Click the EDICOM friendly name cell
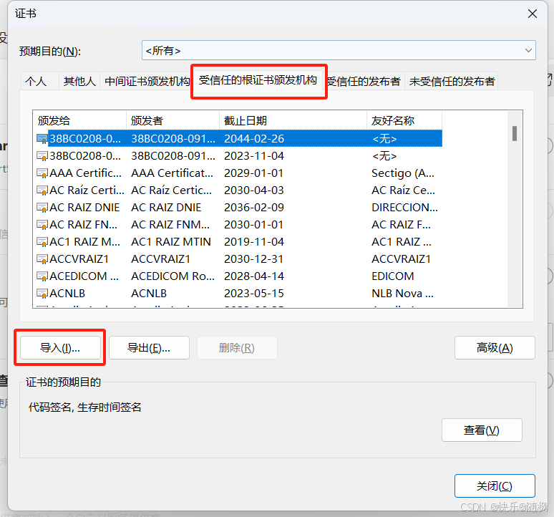Screen dimensions: 554x517 (x=392, y=276)
